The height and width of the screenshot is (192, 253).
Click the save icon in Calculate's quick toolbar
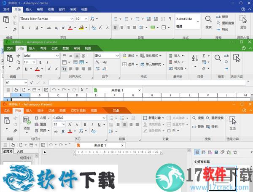click(x=46, y=90)
